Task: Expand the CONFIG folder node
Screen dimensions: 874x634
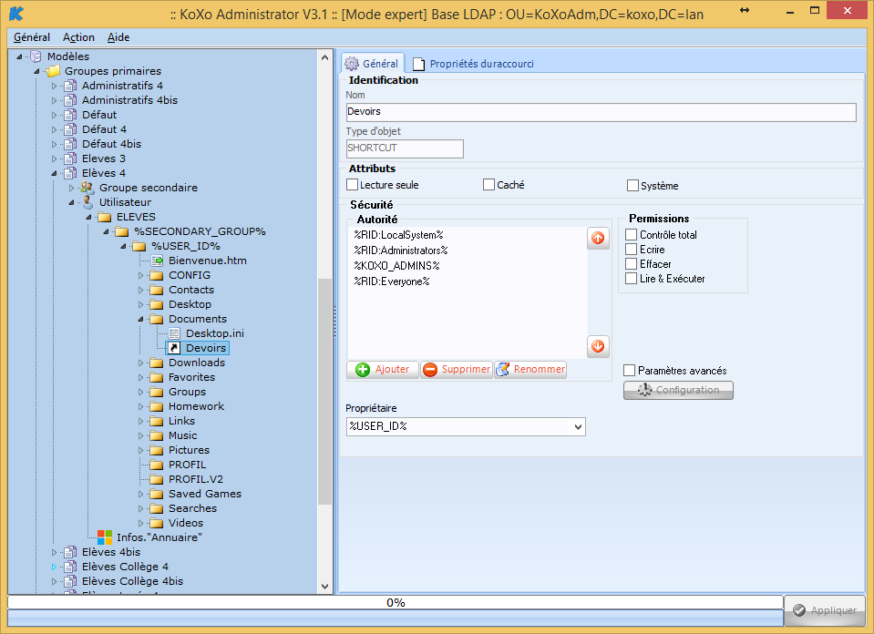Action: [x=140, y=275]
